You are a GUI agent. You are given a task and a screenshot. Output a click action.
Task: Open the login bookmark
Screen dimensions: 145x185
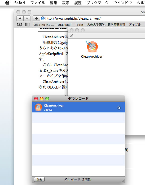click(79, 25)
